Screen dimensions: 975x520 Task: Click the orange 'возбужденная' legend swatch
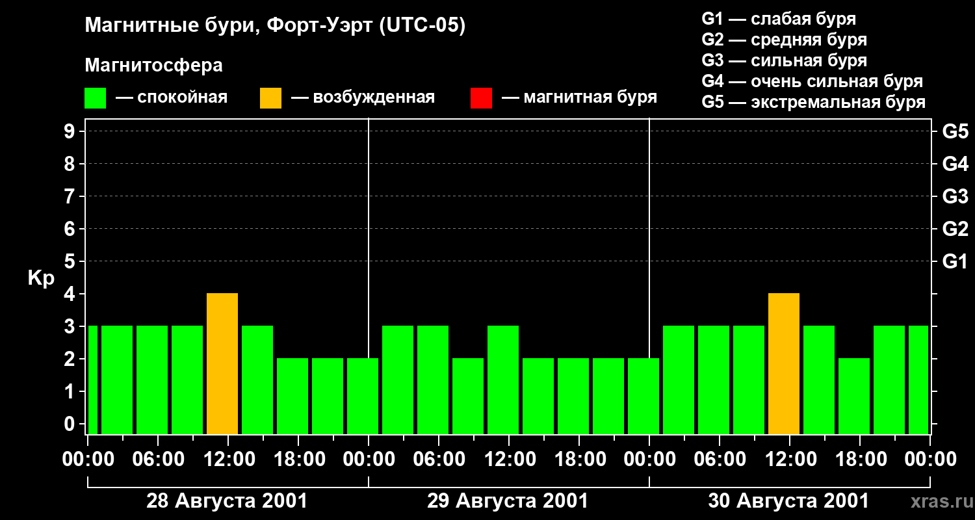coord(271,97)
